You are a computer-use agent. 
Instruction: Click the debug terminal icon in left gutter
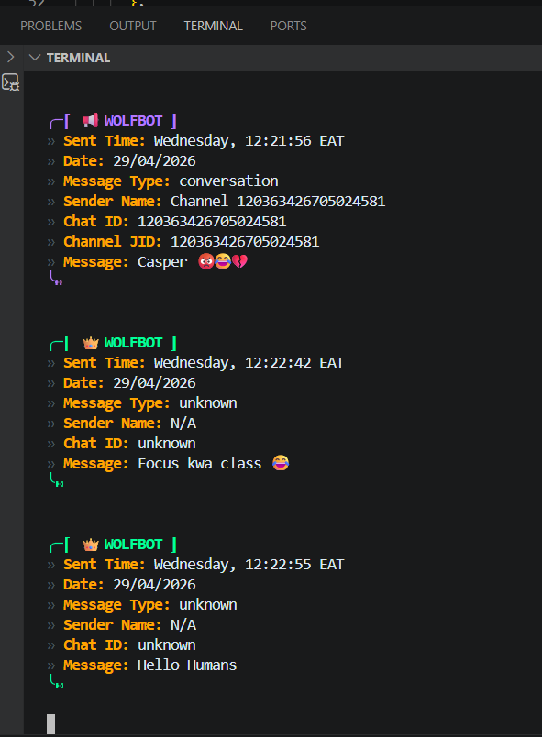pos(10,82)
